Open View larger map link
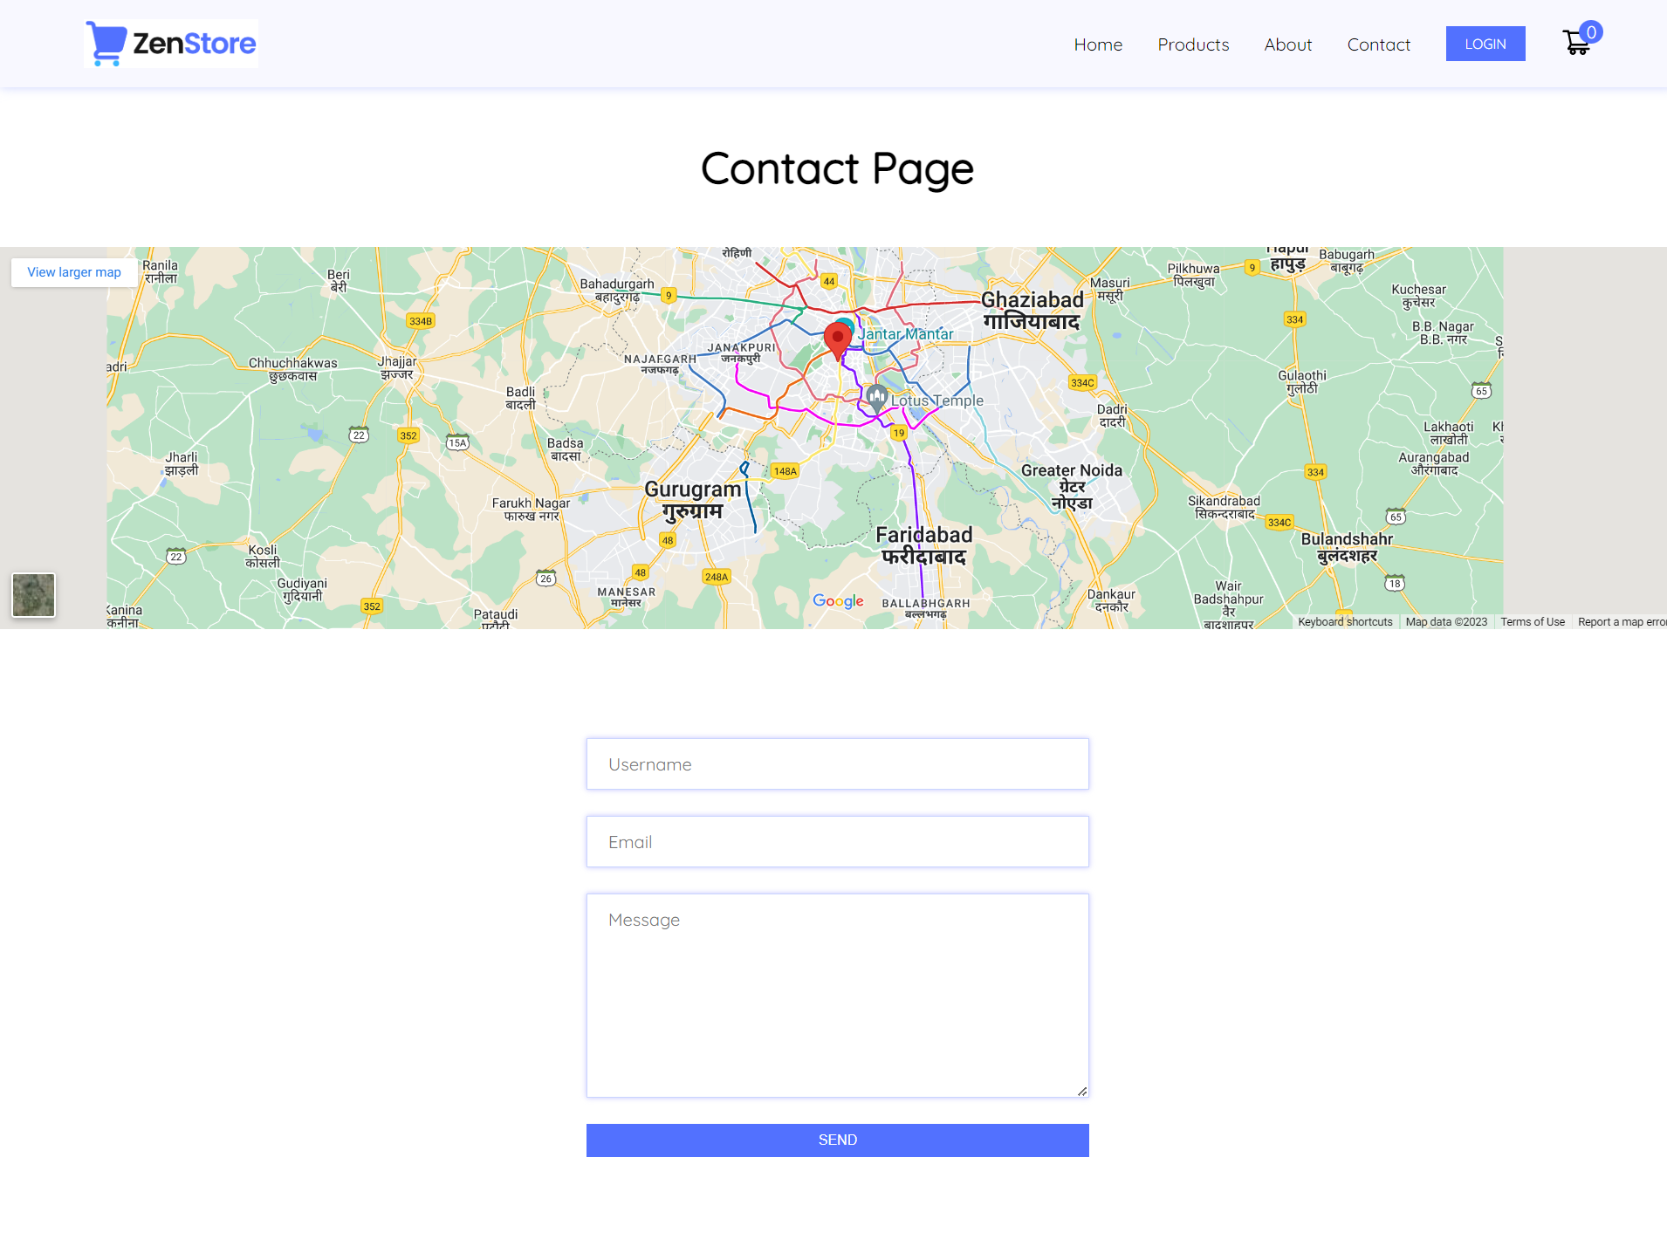Image resolution: width=1667 pixels, height=1260 pixels. (x=74, y=272)
